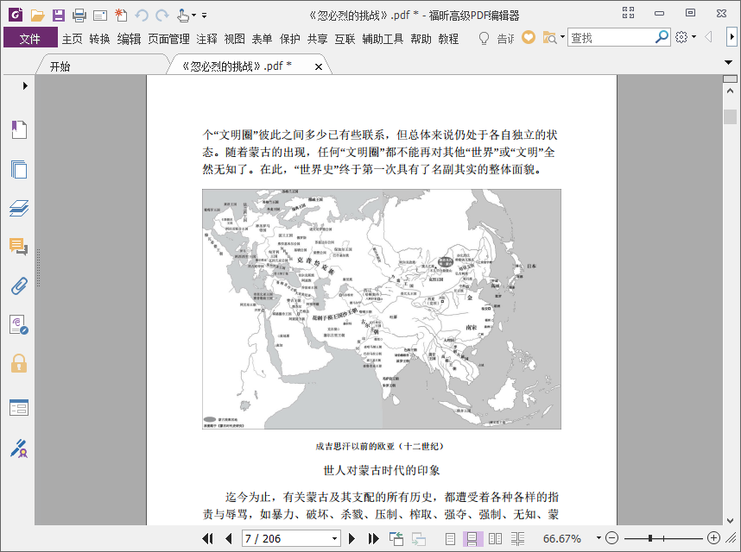
Task: Jump to the last page
Action: tap(373, 538)
